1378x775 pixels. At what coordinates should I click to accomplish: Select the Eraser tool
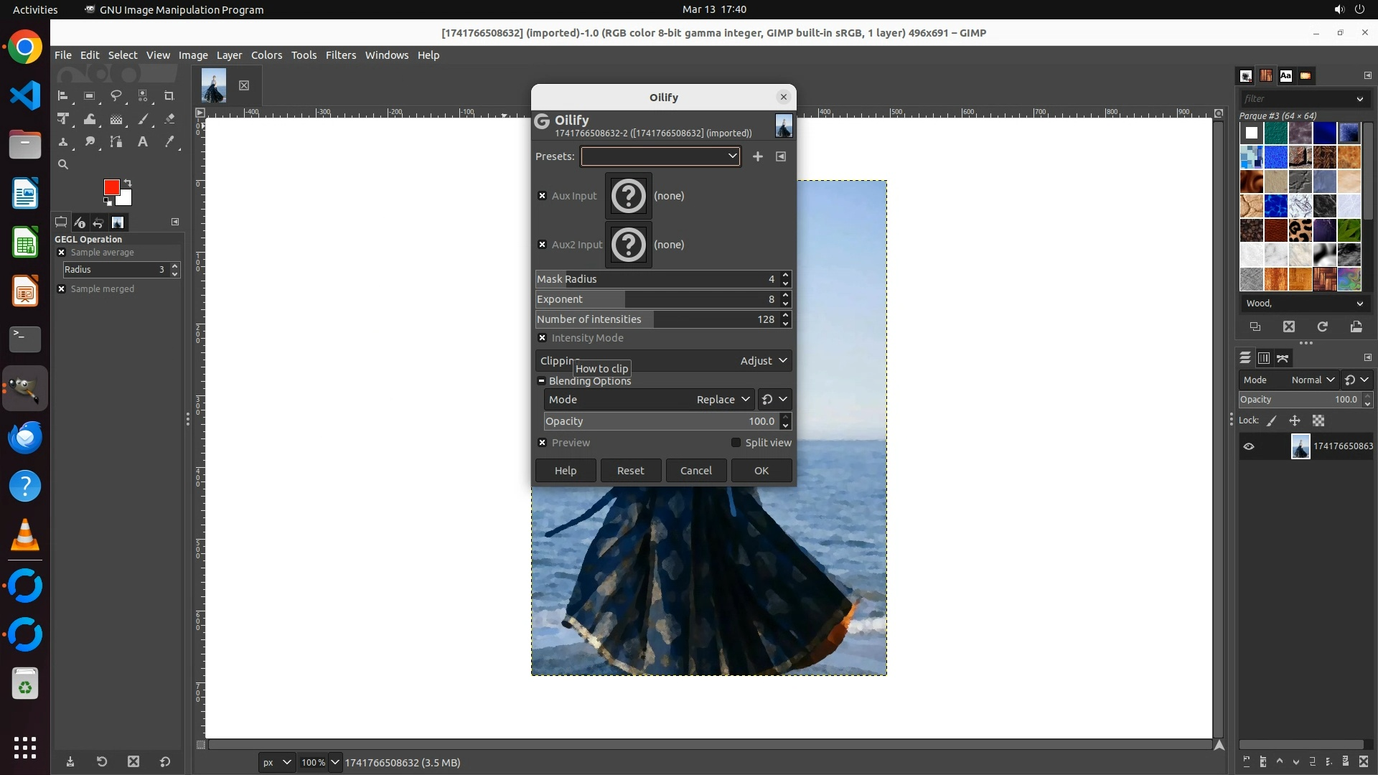point(169,119)
